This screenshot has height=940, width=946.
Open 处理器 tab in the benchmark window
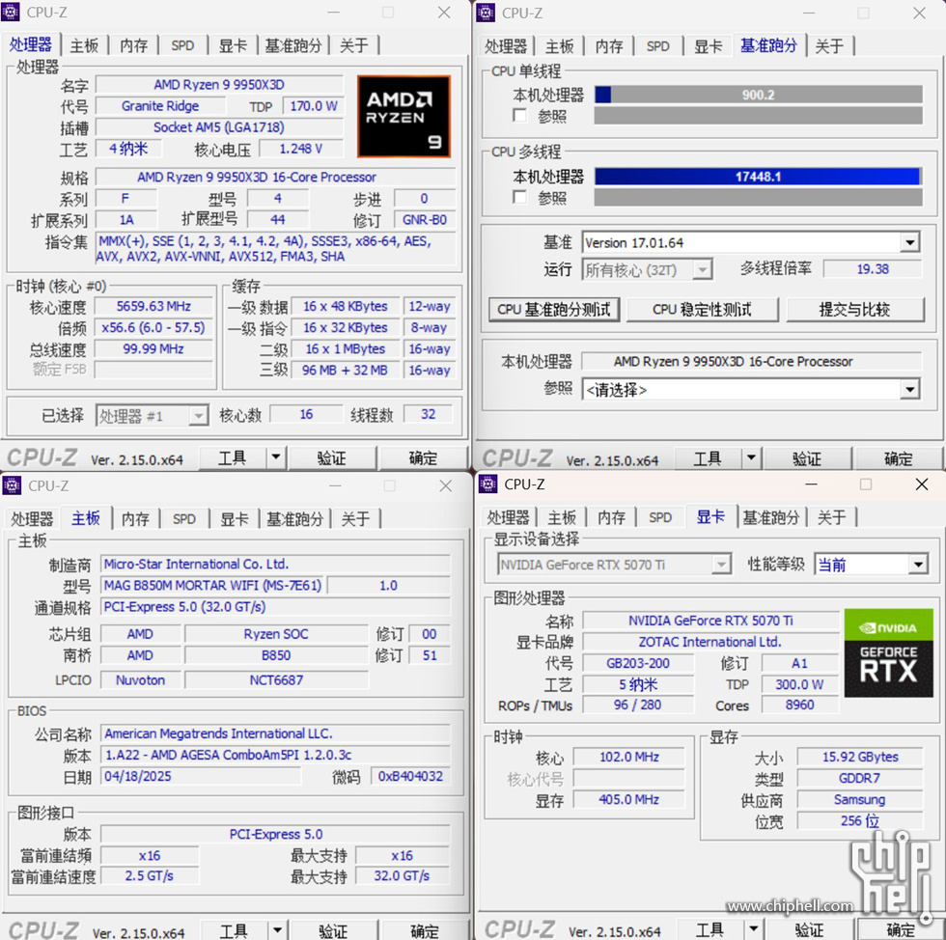pos(506,46)
